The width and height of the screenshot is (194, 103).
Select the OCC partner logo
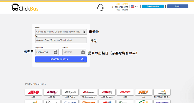[125, 92]
